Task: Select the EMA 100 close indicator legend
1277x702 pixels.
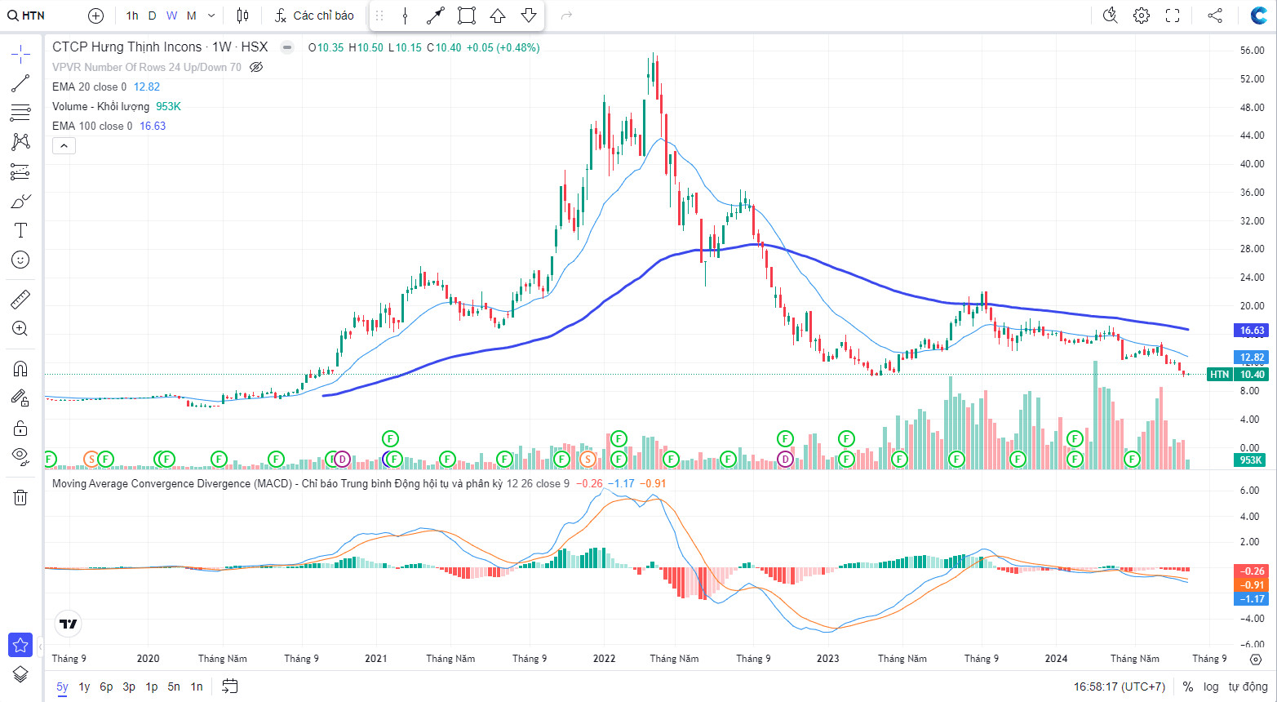Action: [x=92, y=126]
